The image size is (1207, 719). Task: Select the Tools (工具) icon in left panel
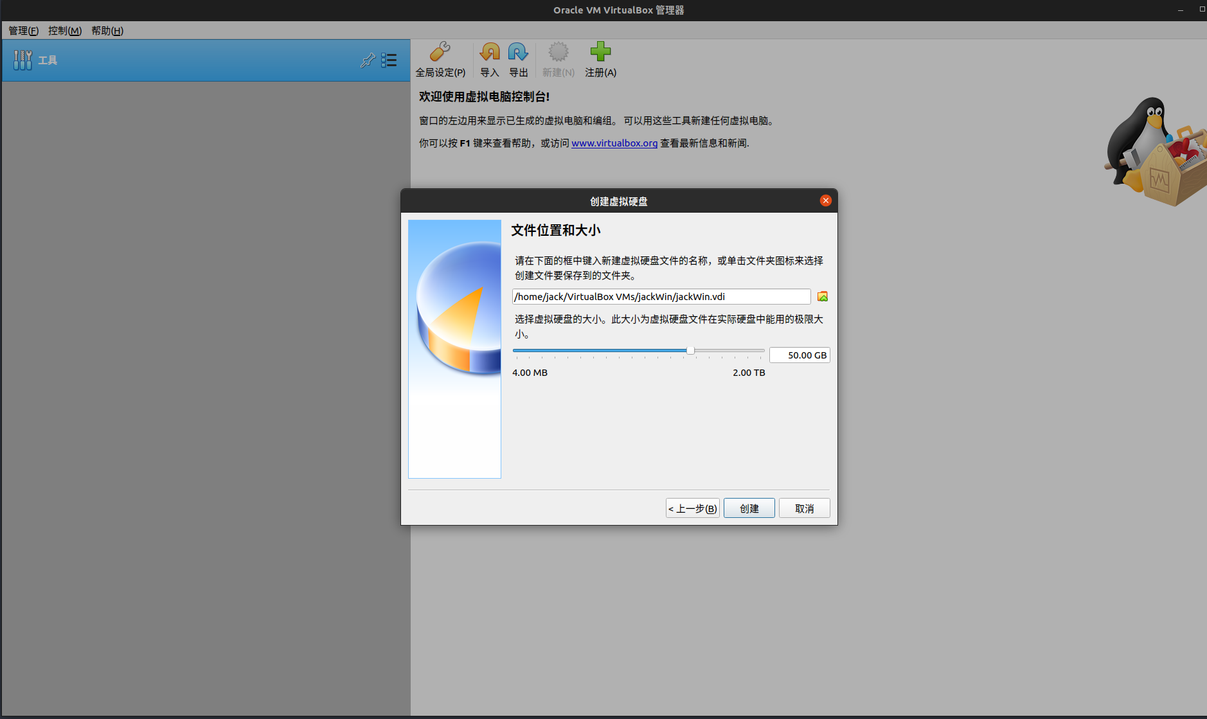[x=22, y=60]
